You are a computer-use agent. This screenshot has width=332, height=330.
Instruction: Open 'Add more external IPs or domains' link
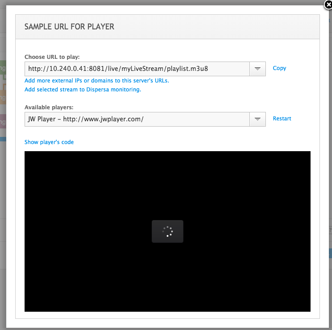tap(97, 81)
